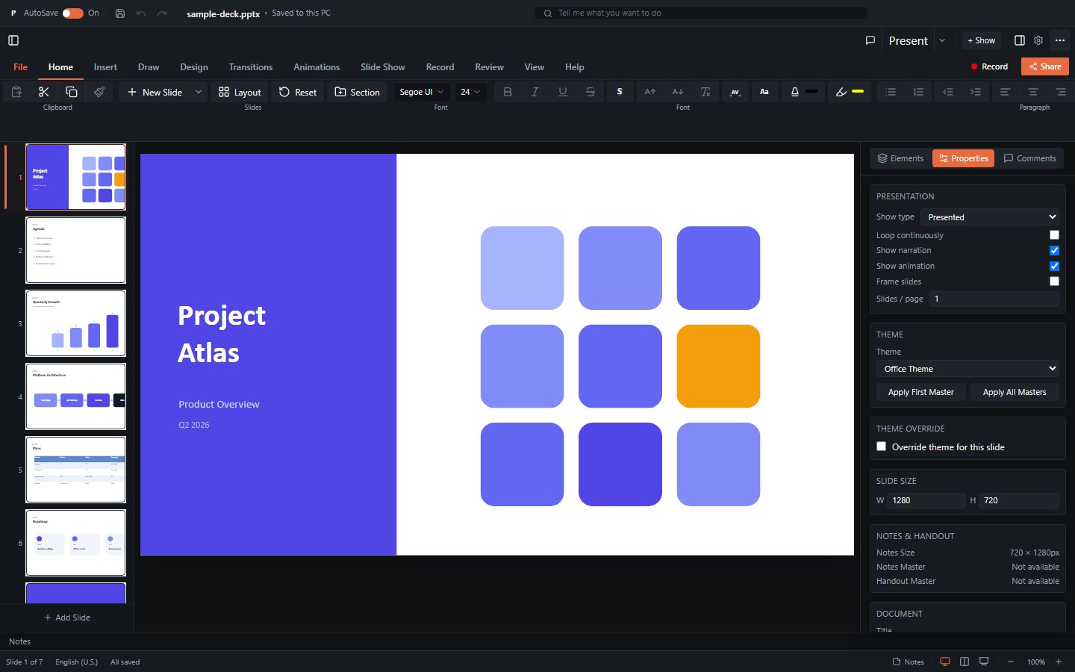
Task: Click Apply All Masters button
Action: tap(1015, 392)
